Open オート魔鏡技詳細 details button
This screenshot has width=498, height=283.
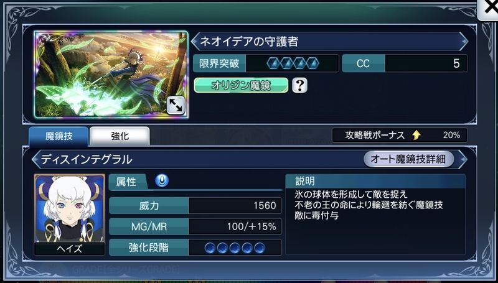tap(408, 159)
